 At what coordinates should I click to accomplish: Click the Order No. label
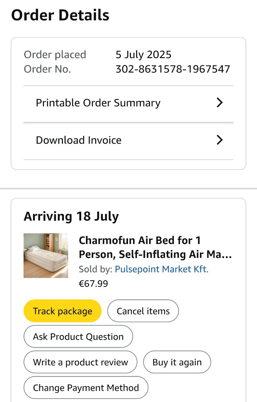point(47,69)
